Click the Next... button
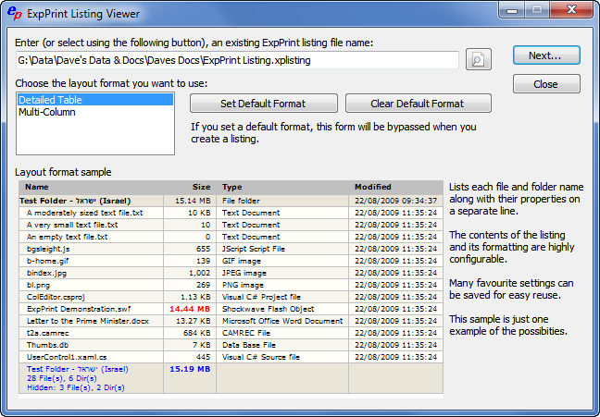 tap(546, 55)
